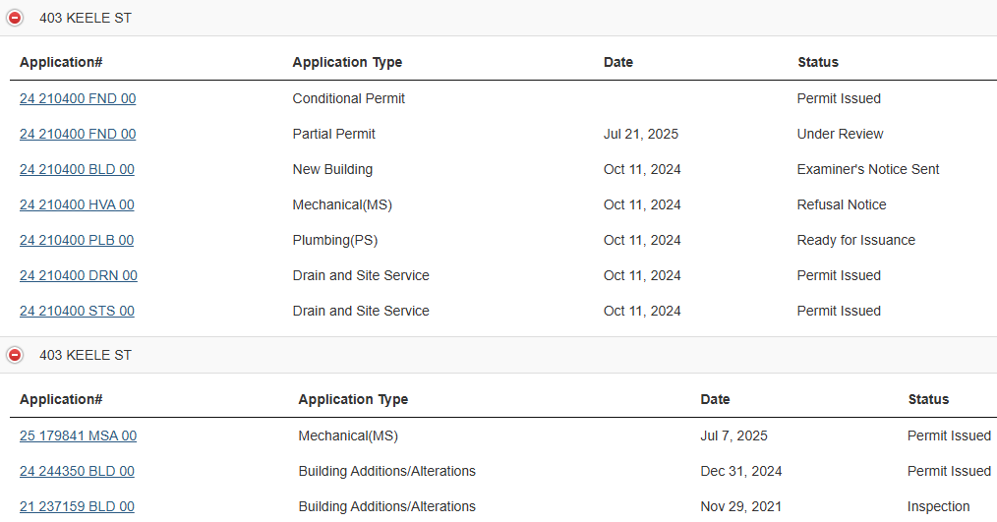Image resolution: width=997 pixels, height=522 pixels.
Task: Open application link 24 244350 BLD 00
Action: click(77, 471)
